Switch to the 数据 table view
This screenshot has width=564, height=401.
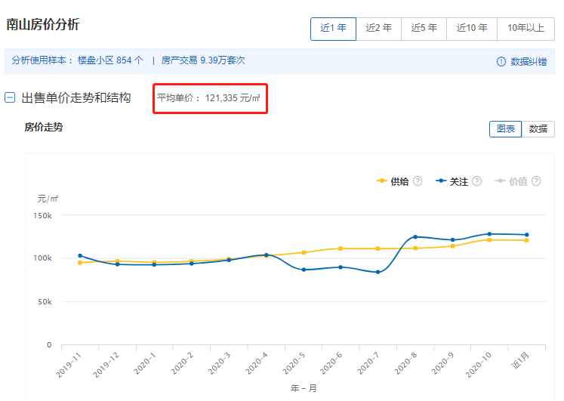pos(538,129)
